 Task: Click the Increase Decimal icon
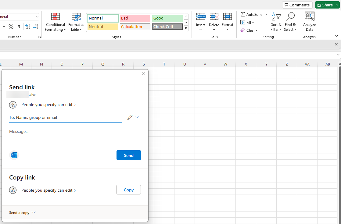tap(27, 27)
